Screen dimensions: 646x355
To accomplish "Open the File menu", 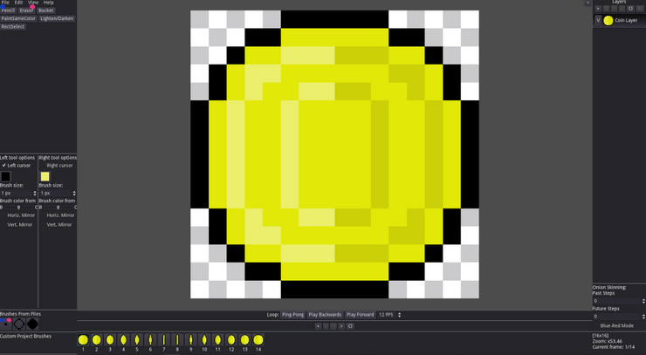I will [x=5, y=3].
